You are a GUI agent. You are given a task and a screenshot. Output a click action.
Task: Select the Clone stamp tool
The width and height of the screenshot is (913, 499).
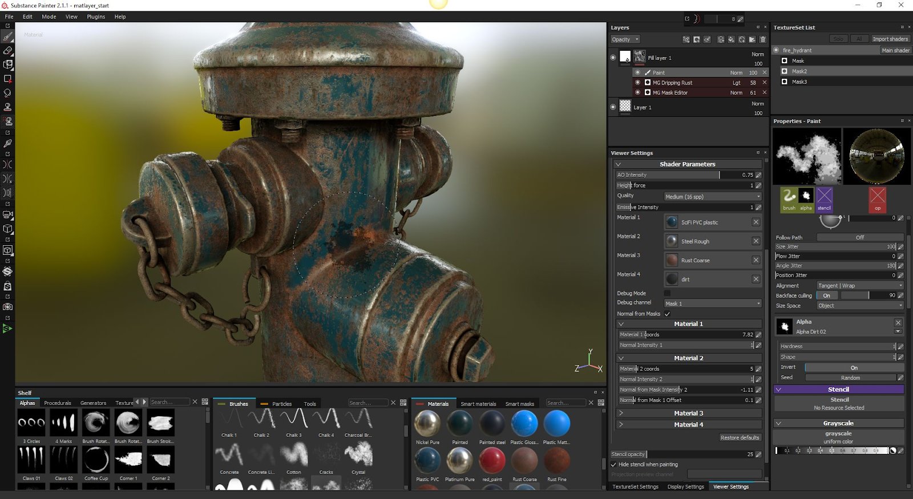click(x=8, y=107)
